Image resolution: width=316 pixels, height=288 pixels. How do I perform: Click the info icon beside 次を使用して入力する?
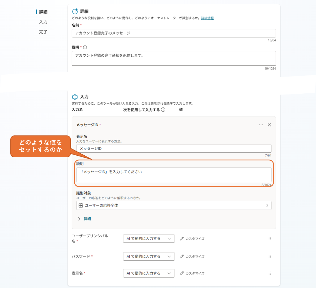point(163,110)
